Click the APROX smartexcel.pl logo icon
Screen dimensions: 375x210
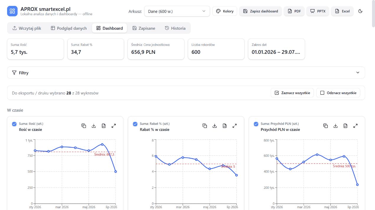(12, 11)
